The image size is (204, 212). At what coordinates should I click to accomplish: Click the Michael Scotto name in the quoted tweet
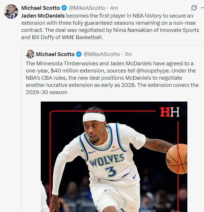[x=55, y=54]
